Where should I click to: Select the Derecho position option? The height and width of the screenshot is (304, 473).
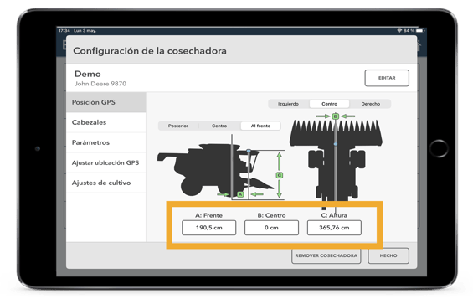point(370,104)
